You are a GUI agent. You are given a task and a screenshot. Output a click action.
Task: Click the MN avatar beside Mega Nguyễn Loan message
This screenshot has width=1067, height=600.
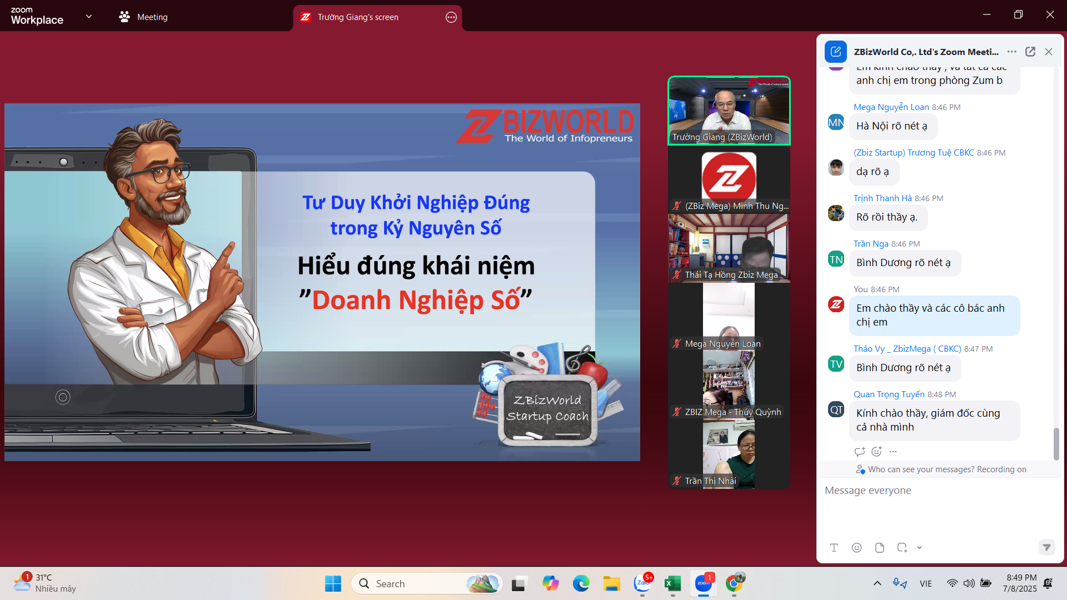point(836,122)
